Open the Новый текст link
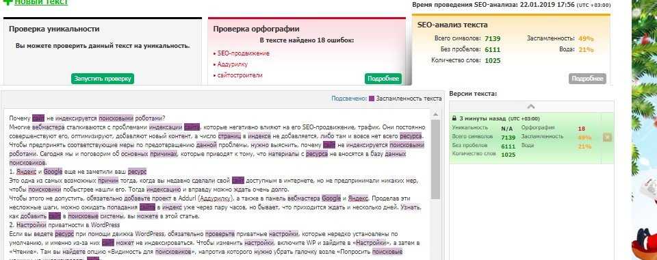The image size is (657, 260). point(41,2)
